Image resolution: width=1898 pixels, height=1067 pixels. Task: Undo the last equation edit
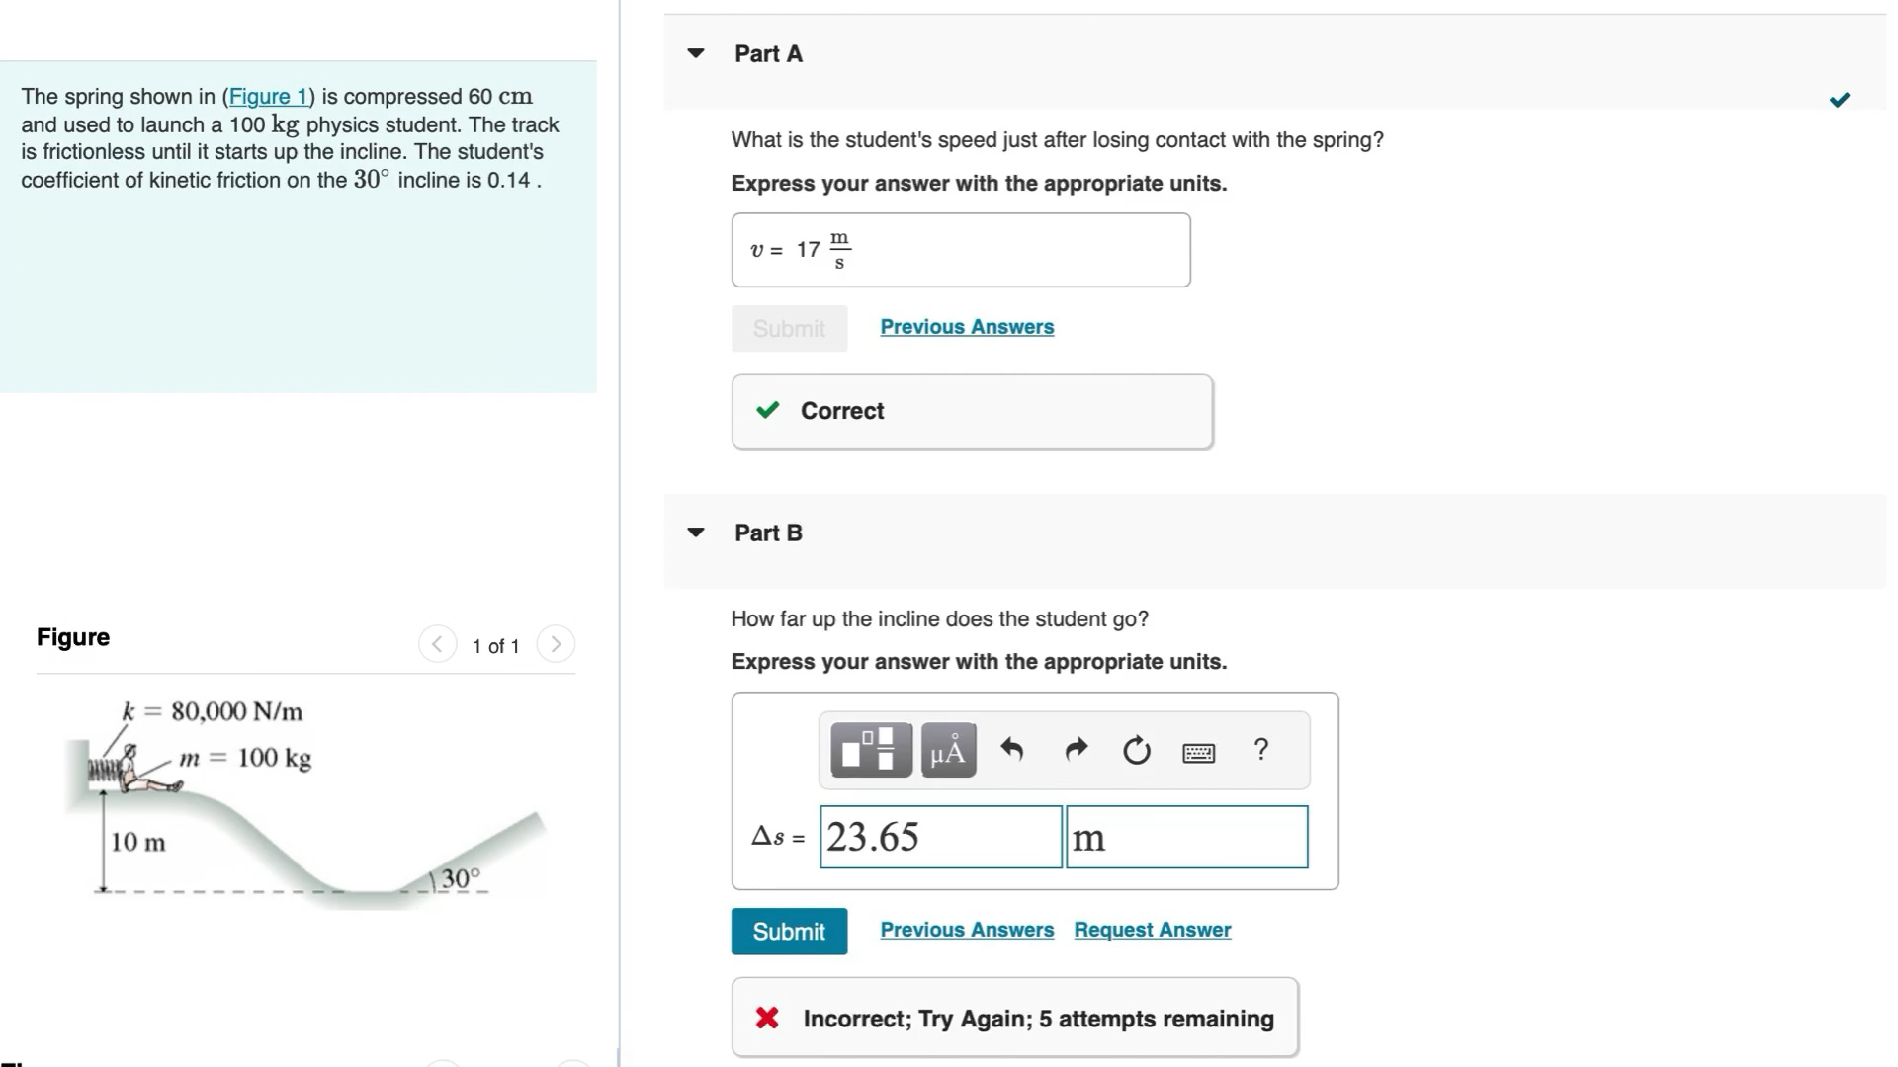[x=1011, y=749]
